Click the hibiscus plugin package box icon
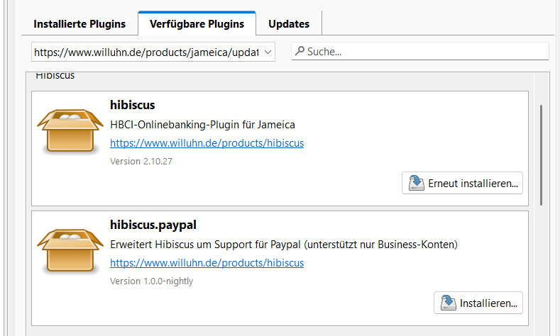The width and height of the screenshot is (560, 336). coord(70,132)
